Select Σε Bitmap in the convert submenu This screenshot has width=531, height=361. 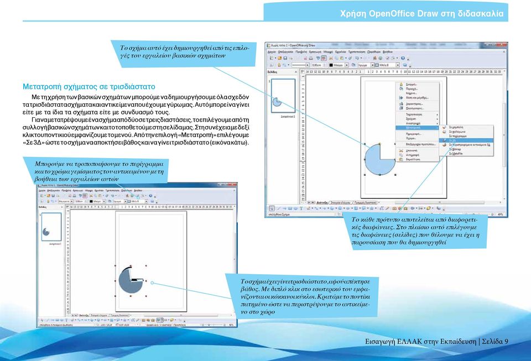coord(466,149)
